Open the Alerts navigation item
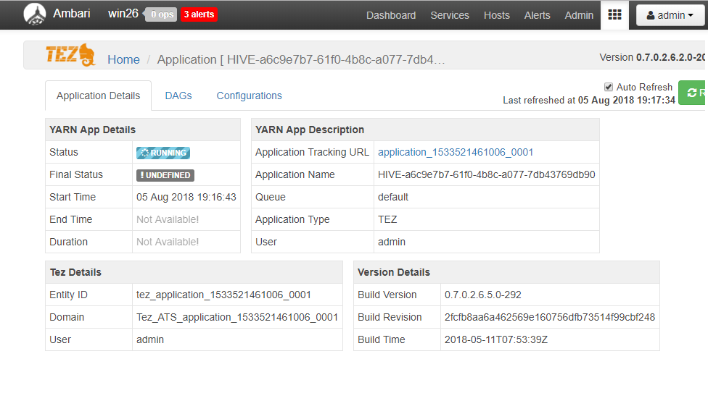The height and width of the screenshot is (393, 708). coord(538,15)
